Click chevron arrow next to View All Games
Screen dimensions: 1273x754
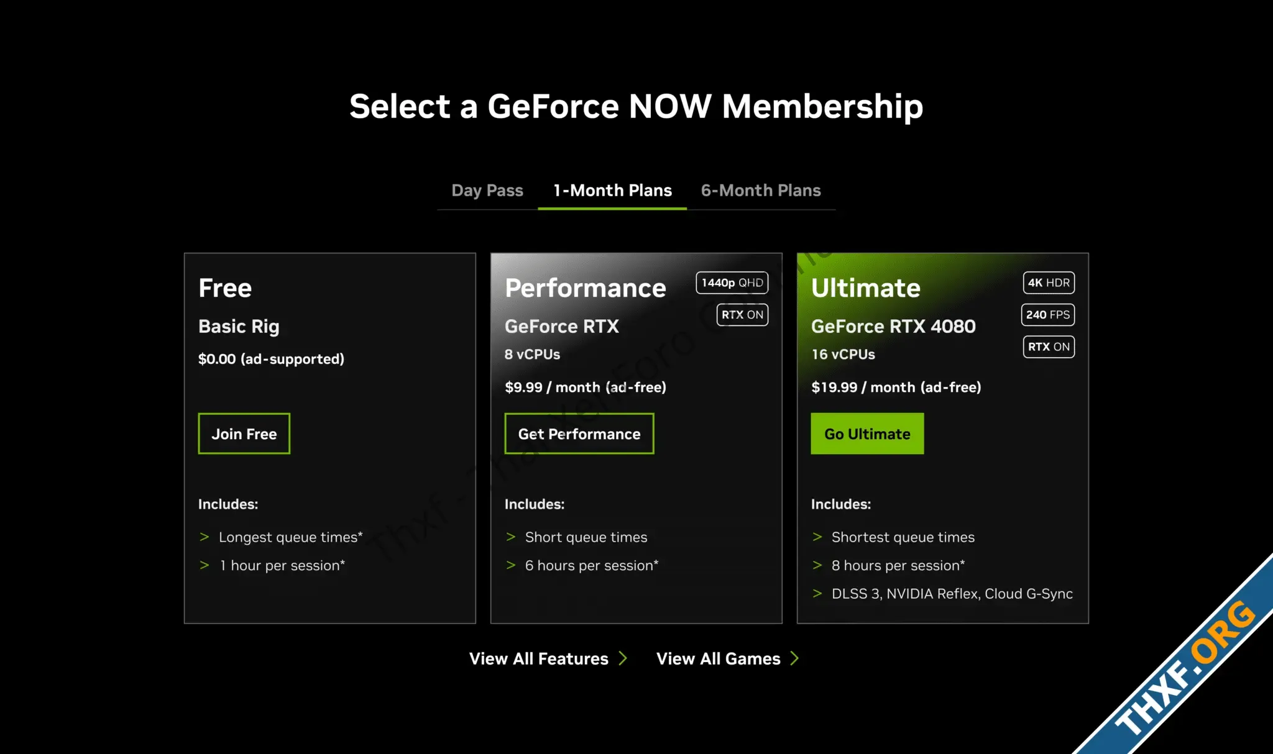pos(794,658)
